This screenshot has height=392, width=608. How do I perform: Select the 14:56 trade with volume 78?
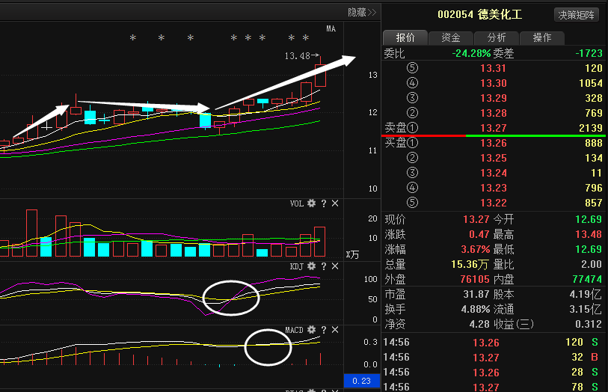click(x=492, y=387)
